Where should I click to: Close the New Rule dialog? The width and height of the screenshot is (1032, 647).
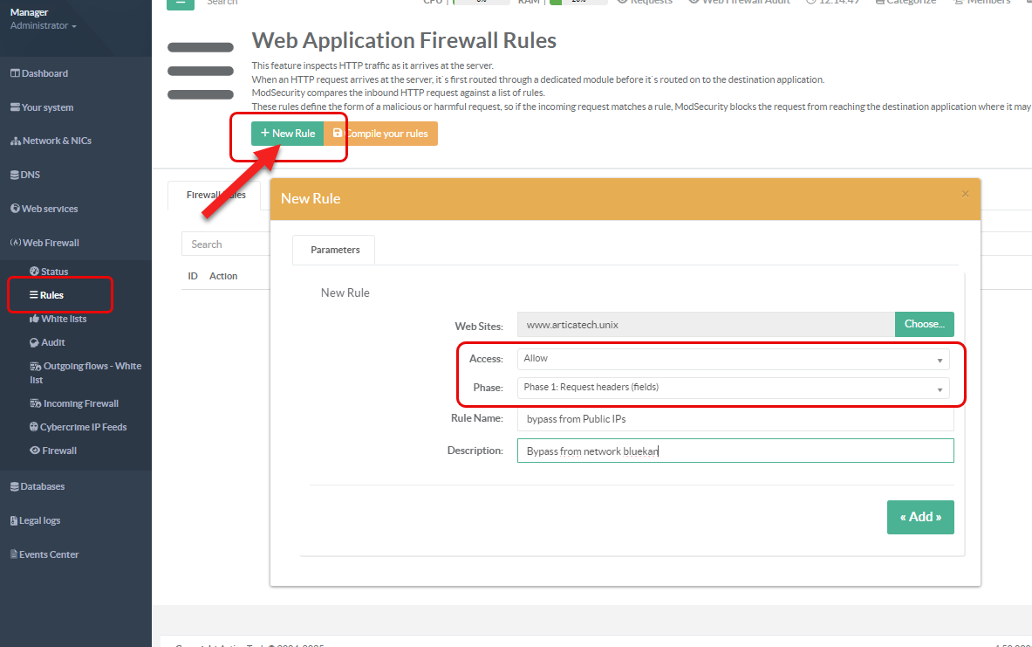(965, 194)
